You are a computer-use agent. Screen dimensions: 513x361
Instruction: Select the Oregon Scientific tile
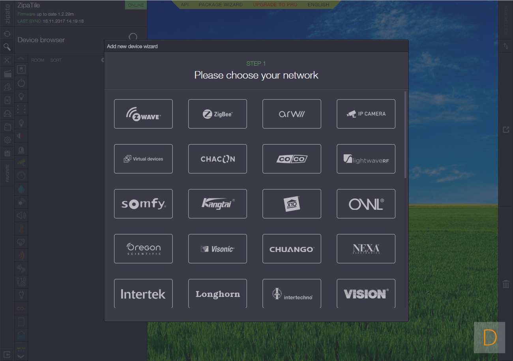click(x=143, y=249)
